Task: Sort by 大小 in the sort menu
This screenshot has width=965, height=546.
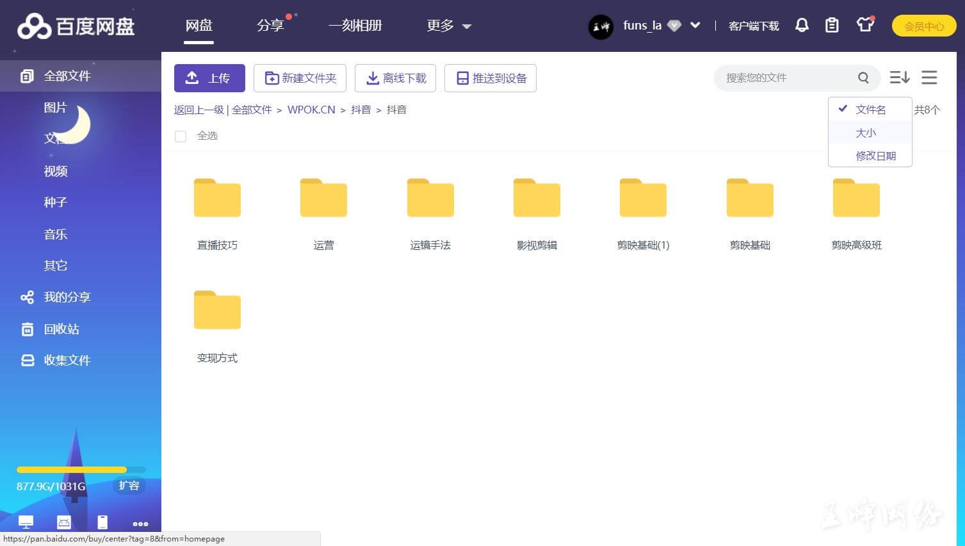Action: (x=870, y=133)
